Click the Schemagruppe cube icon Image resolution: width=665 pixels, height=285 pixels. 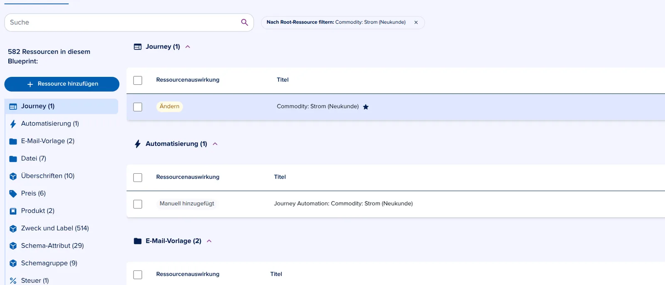point(13,263)
